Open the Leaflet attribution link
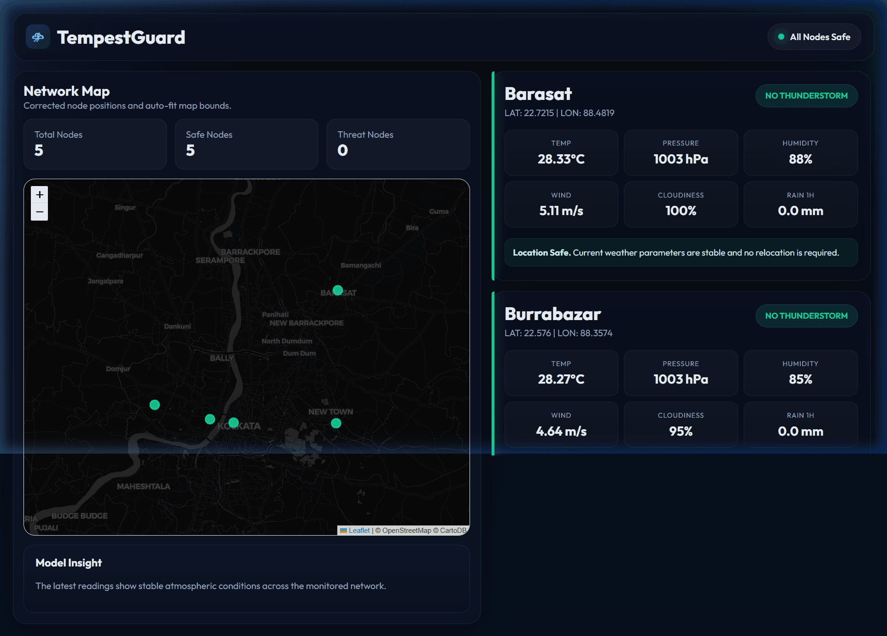 coord(359,531)
